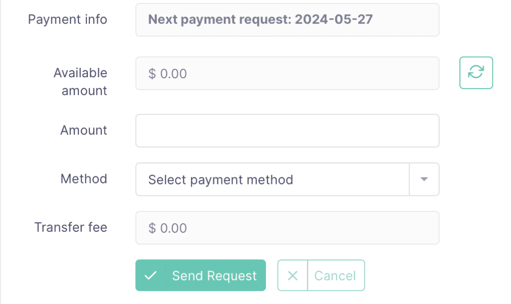Image resolution: width=511 pixels, height=304 pixels.
Task: Click the dollar sign in Transfer fee
Action: click(152, 228)
